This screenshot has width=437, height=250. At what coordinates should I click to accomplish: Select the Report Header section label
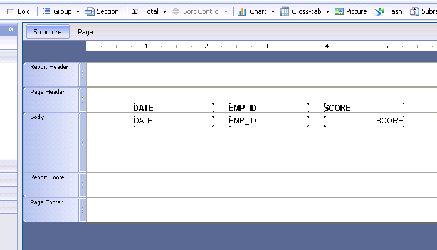(x=50, y=67)
